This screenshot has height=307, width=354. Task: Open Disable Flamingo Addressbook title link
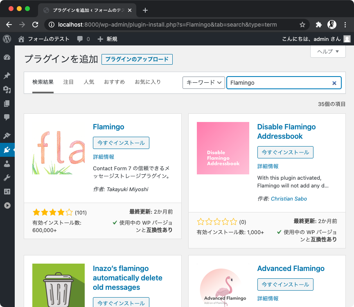(286, 131)
